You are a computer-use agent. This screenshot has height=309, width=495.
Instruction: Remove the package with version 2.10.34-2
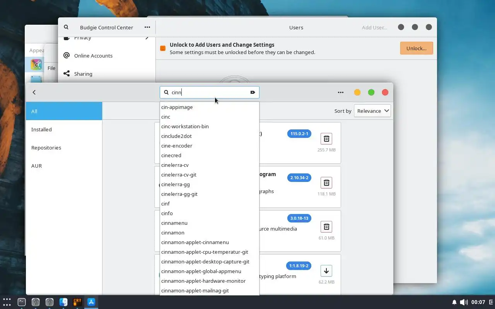click(326, 183)
